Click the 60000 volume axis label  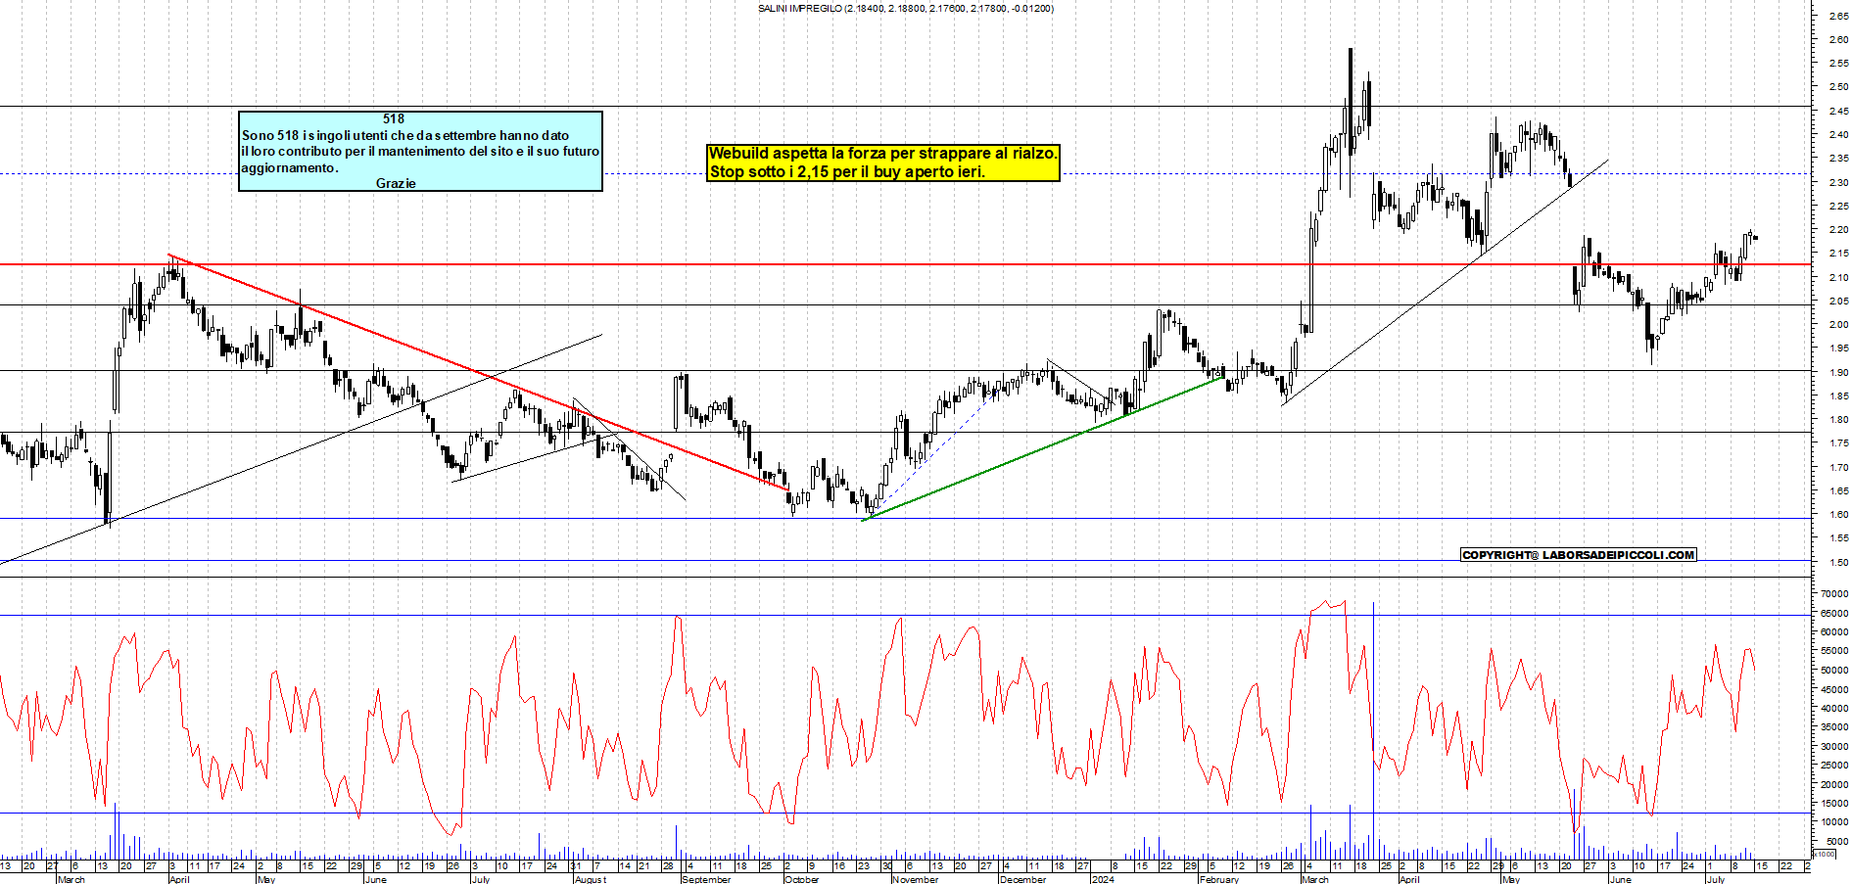[1834, 632]
